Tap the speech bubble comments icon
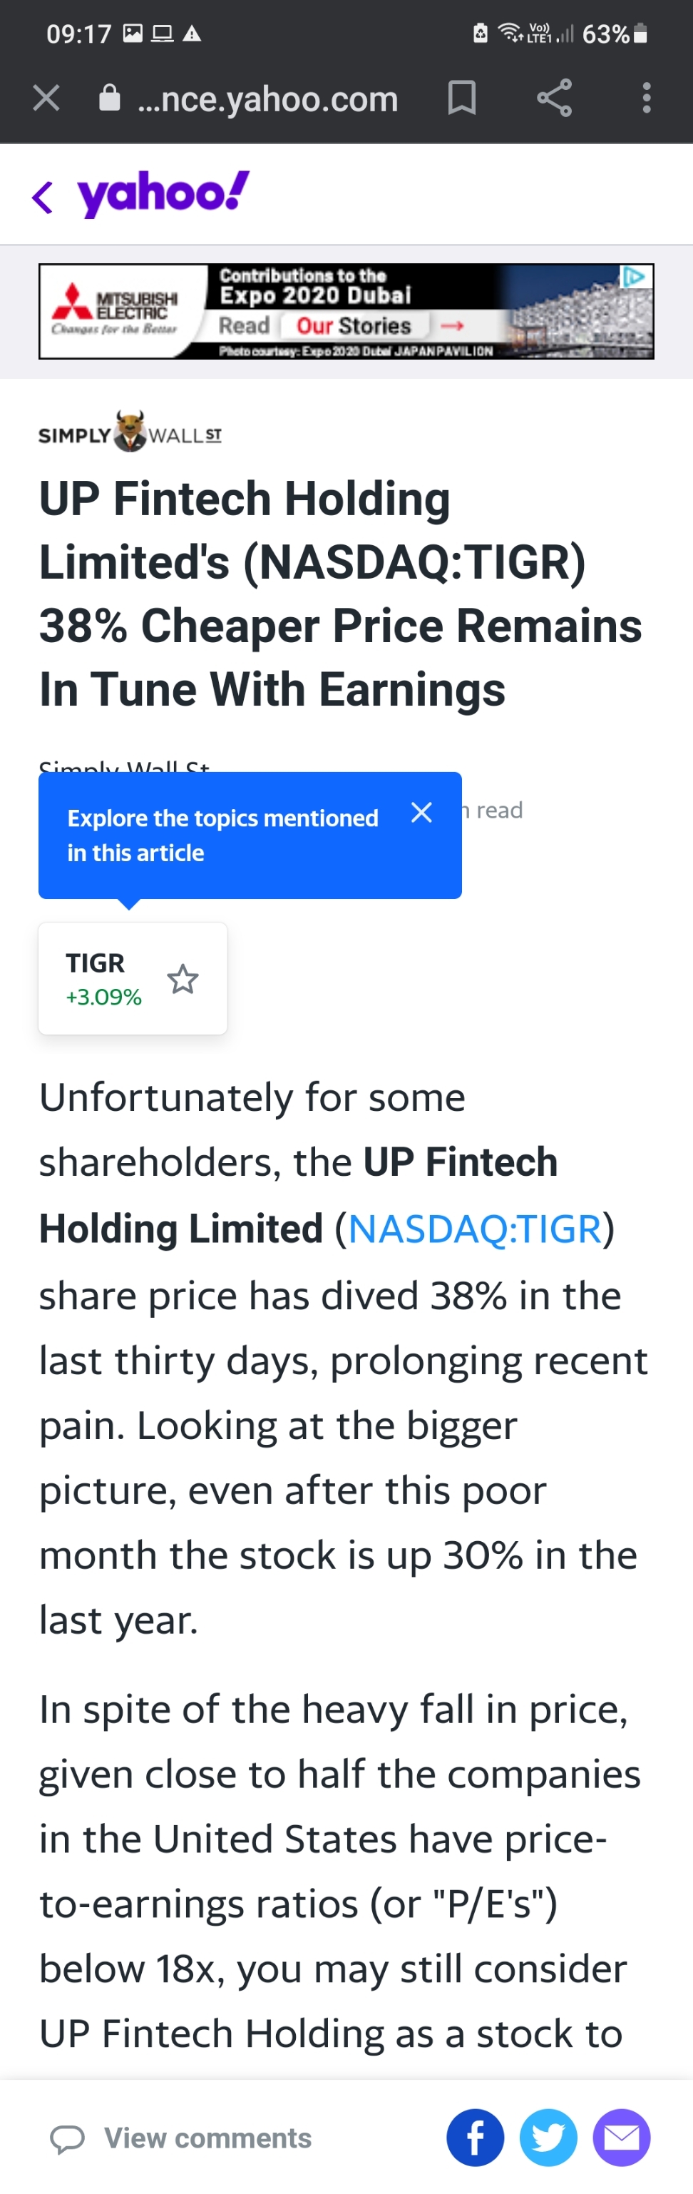 point(67,2138)
